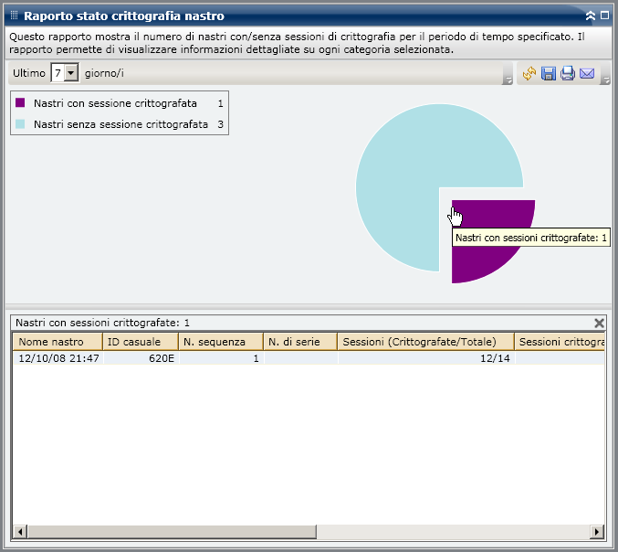This screenshot has height=552, width=618.
Task: Click the 12/14 sessions cell
Action: point(426,358)
